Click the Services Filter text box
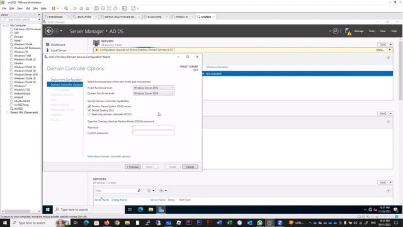Viewport: 403px width, 227px height. (116, 190)
